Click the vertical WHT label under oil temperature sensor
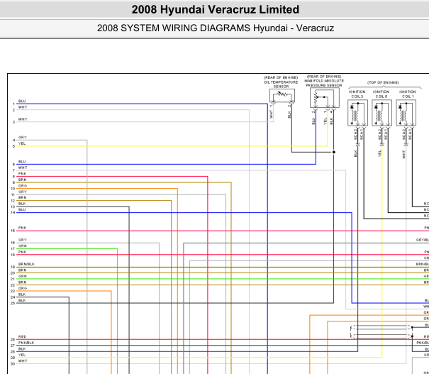 point(271,114)
